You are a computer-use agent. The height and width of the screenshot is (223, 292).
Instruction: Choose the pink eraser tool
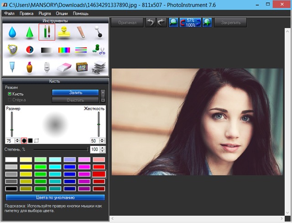(63, 68)
